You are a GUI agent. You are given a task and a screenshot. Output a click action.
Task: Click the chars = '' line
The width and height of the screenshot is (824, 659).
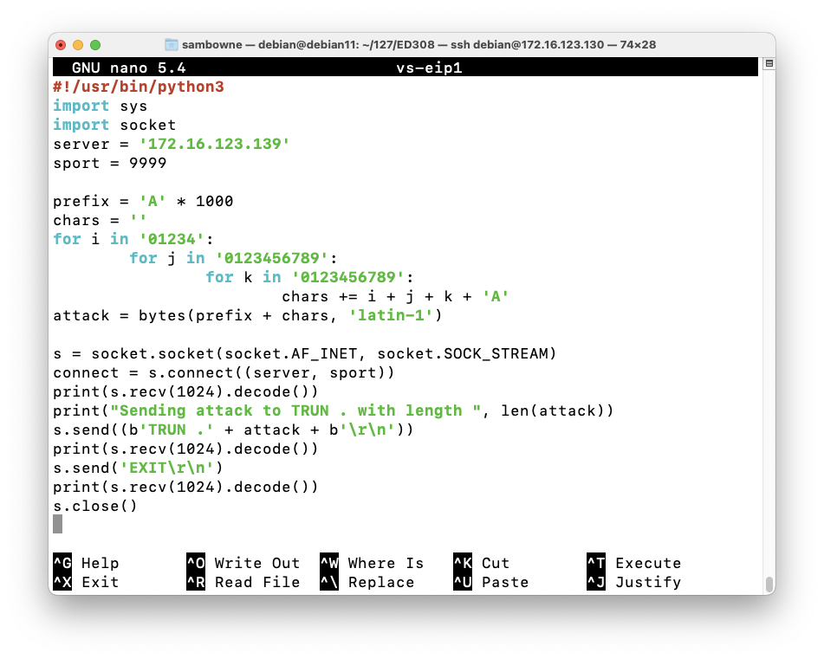point(100,220)
